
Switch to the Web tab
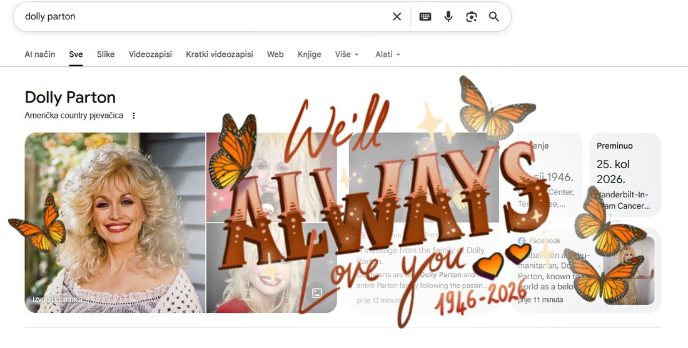[x=275, y=54]
